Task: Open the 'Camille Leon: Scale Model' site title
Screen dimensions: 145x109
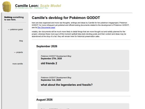Action: 38,6
